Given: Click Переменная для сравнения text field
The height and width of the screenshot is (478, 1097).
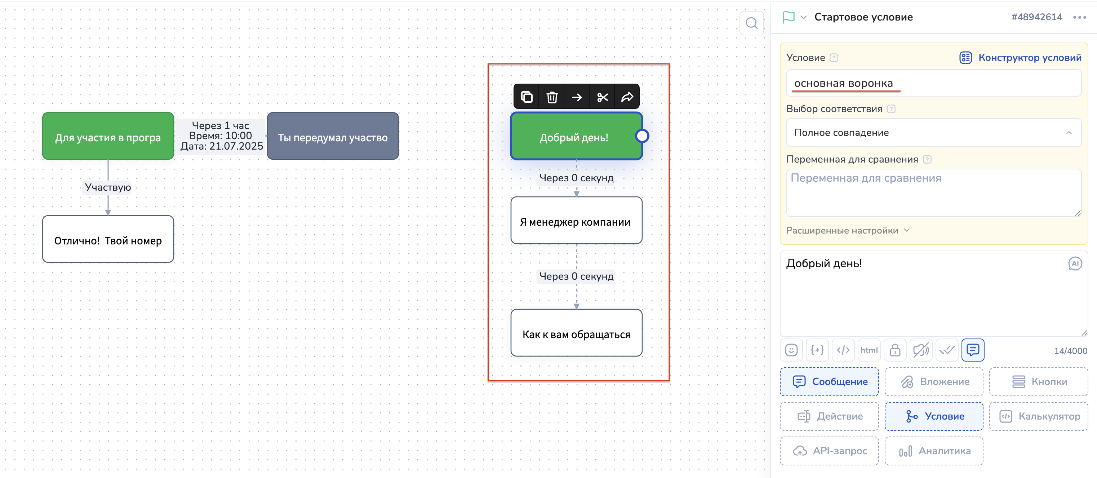Looking at the screenshot, I should coord(933,192).
